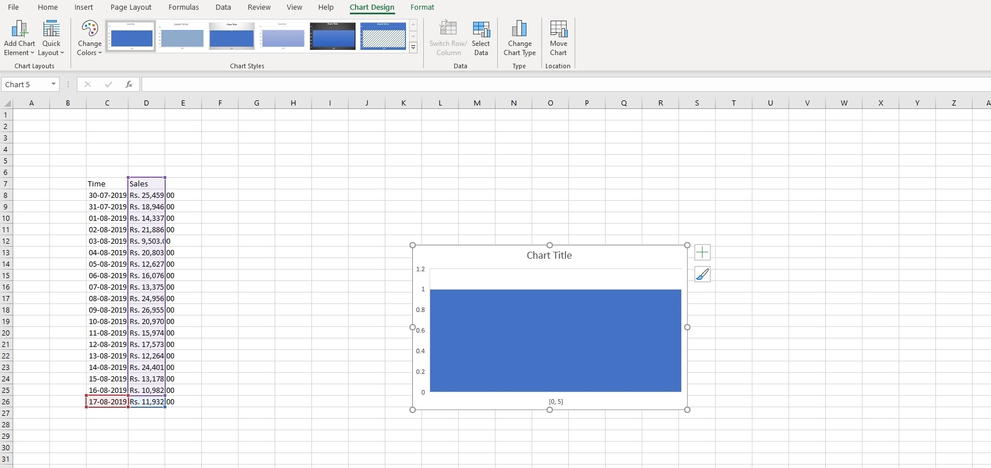
Task: Open the Name Box dropdown arrow
Action: coord(53,84)
